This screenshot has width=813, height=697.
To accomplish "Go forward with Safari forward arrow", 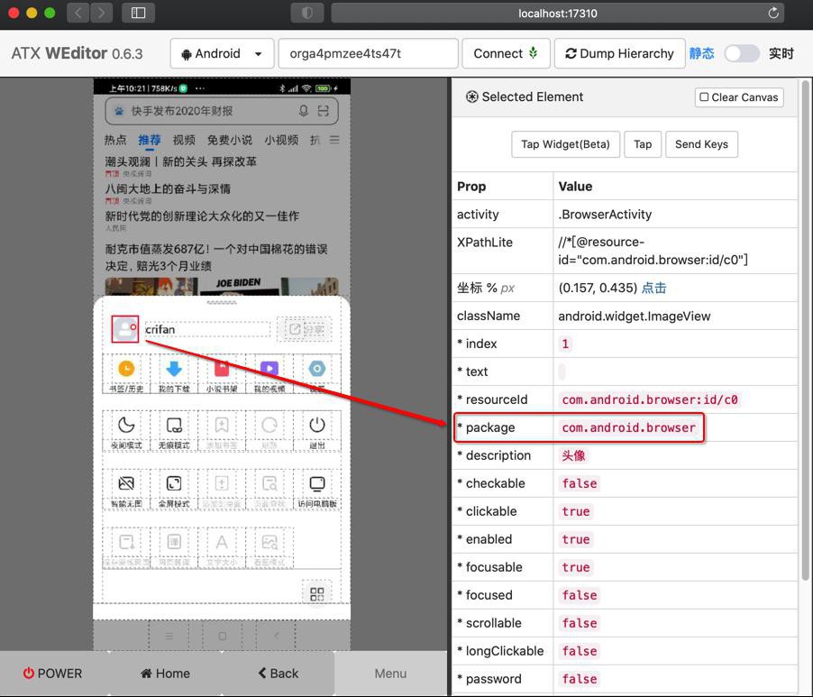I will [x=102, y=13].
